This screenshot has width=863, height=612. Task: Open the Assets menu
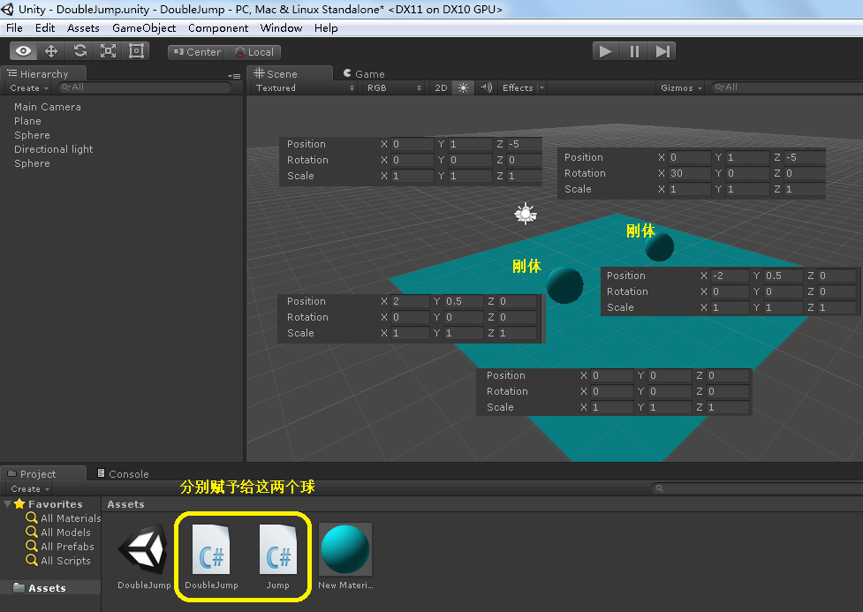tap(83, 28)
